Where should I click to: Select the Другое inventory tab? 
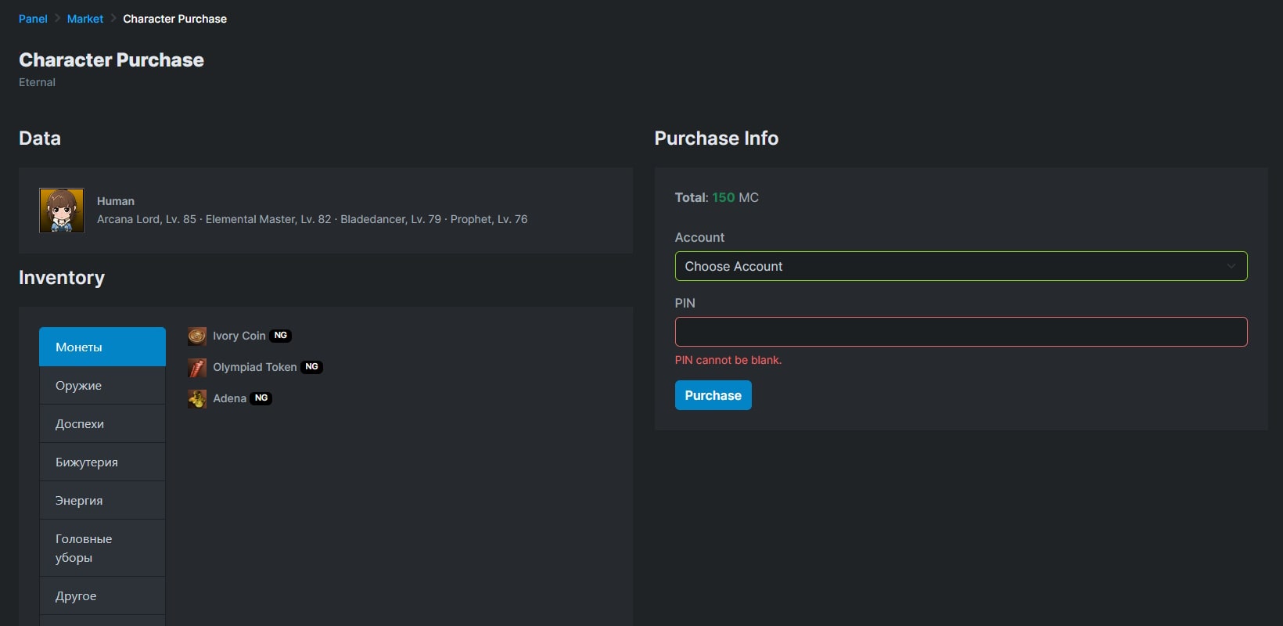tap(102, 596)
